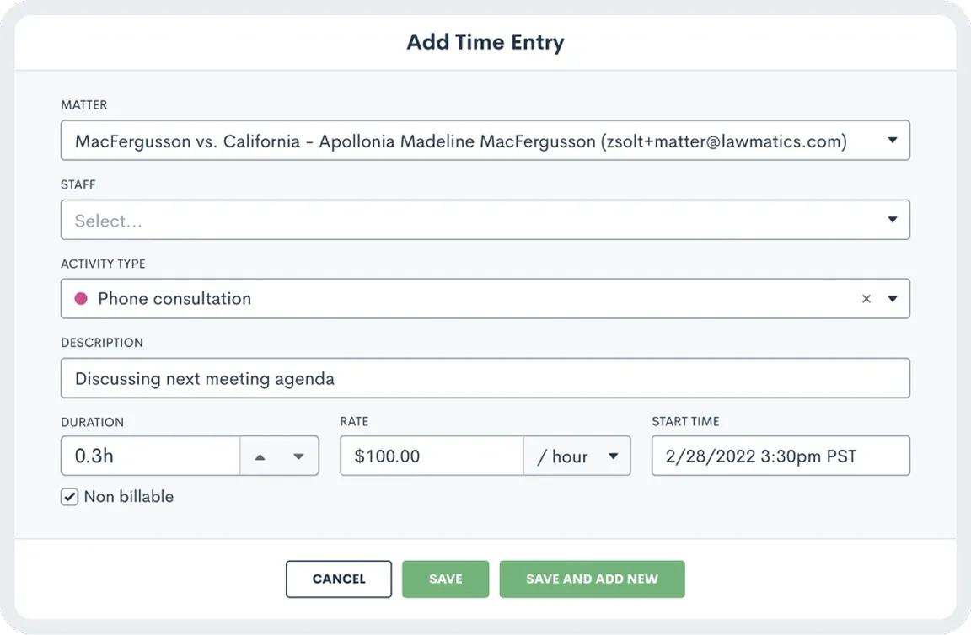Open the MacFergusson vs. California matter dropdown

[x=485, y=141]
